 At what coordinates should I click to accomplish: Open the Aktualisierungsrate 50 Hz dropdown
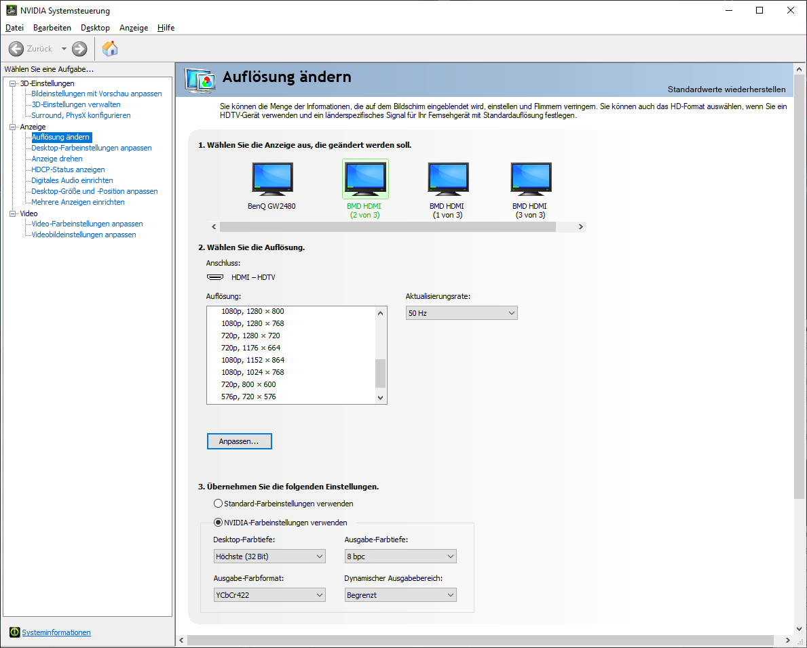(x=462, y=313)
